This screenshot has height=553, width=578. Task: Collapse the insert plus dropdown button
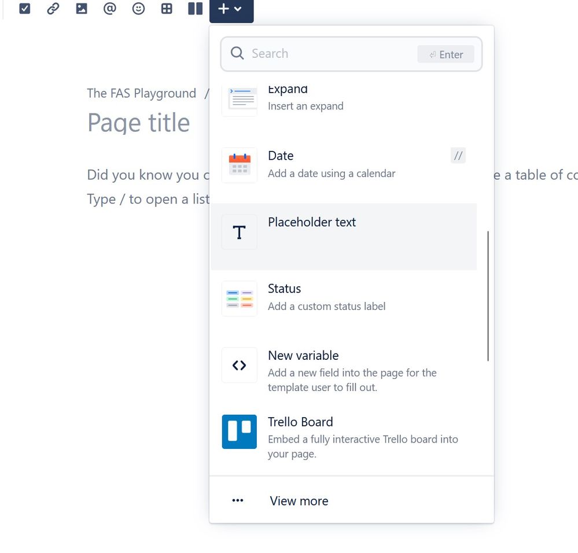pyautogui.click(x=231, y=10)
